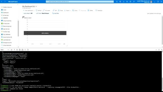Click the Azure Cosmos DB icon
163x92 pixels.
pos(2,37)
